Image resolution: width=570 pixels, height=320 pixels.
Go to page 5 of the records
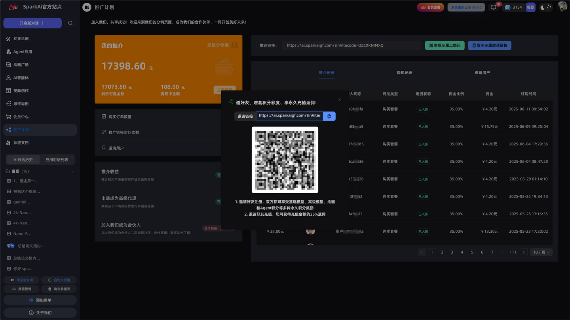tap(472, 252)
